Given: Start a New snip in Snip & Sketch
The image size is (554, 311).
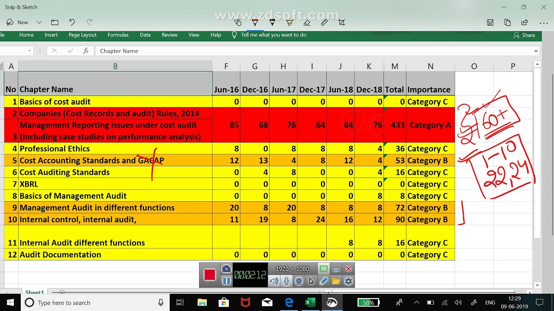Looking at the screenshot, I should 17,22.
